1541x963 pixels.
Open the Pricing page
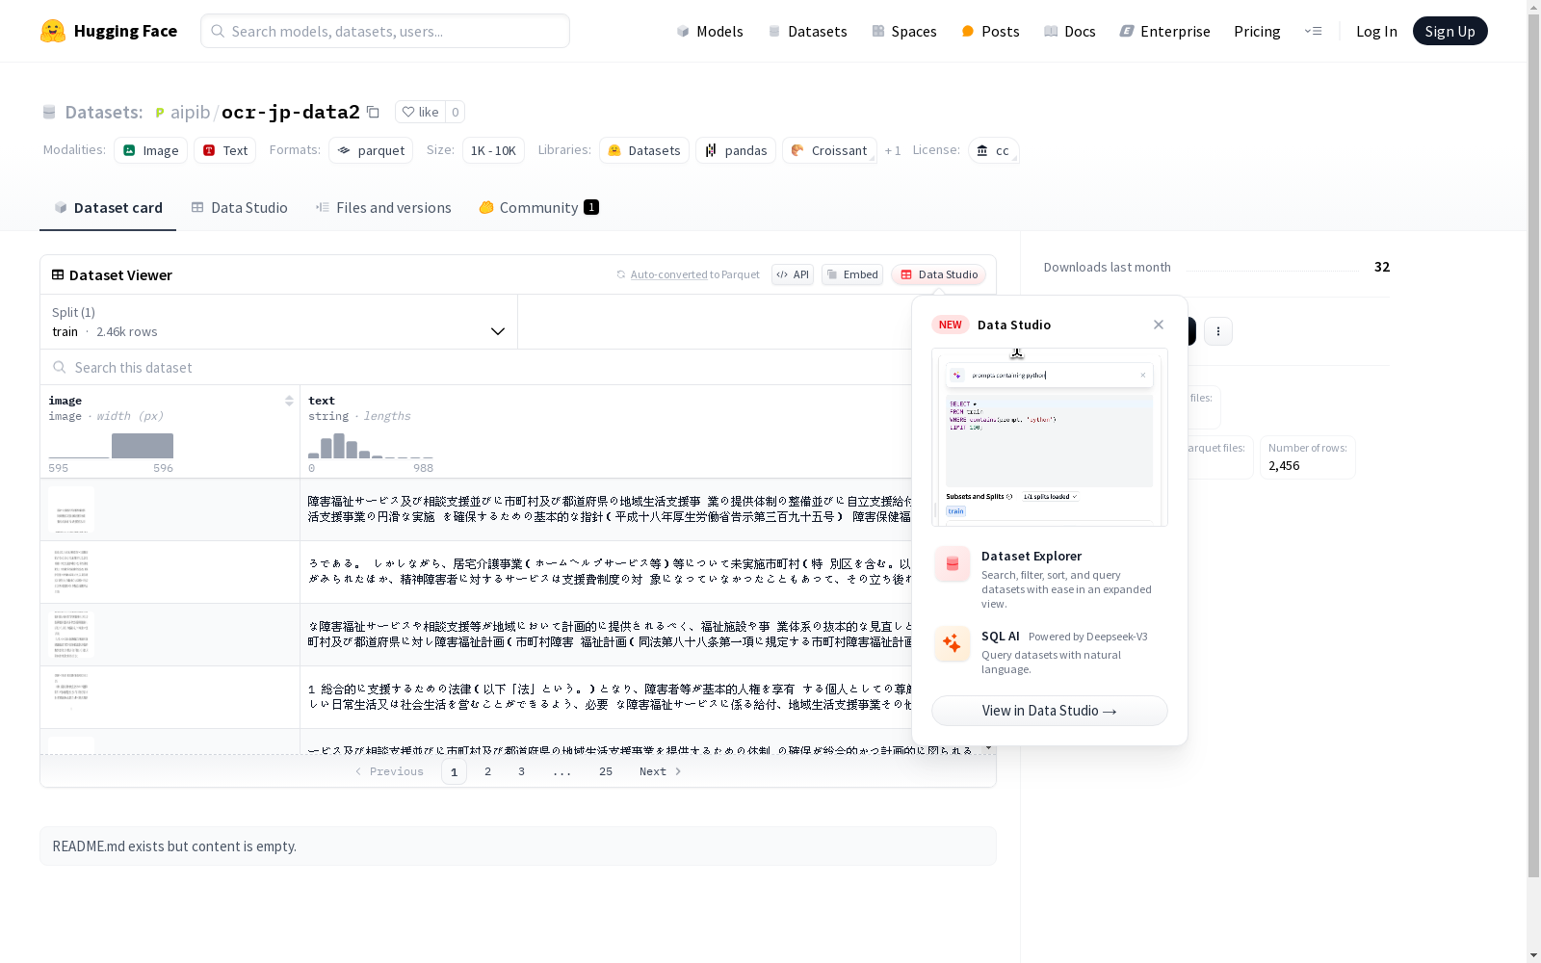click(1257, 31)
